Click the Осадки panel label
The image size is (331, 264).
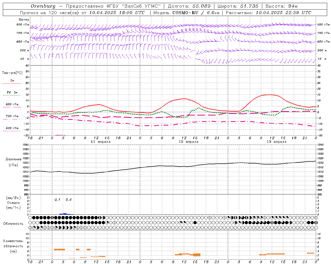click(x=13, y=203)
